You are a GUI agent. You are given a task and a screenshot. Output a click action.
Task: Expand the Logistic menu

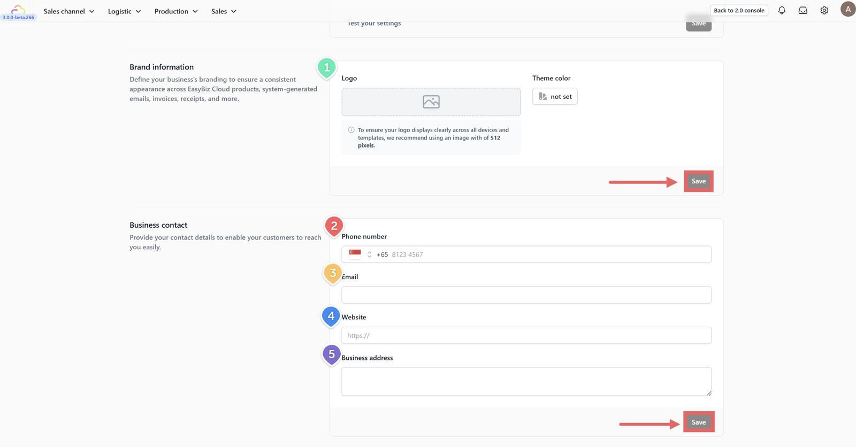(124, 11)
